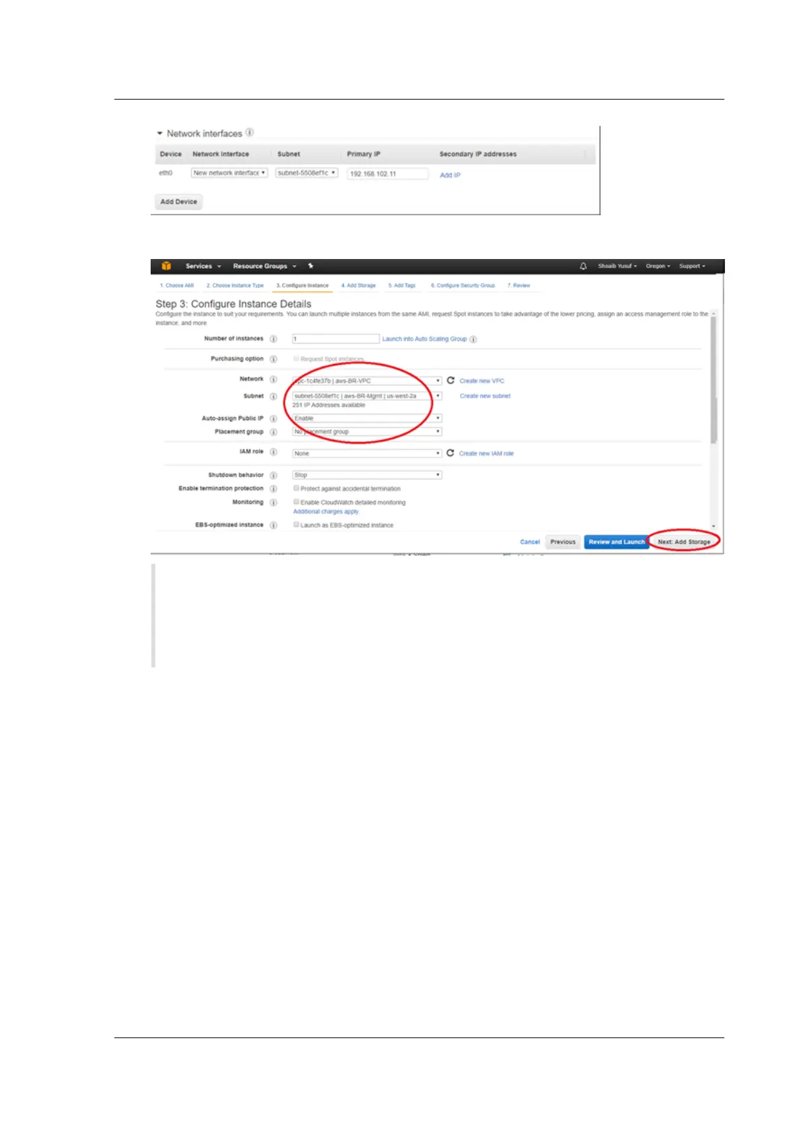
Task: Click the pushpin shortcut icon in navbar
Action: point(311,266)
